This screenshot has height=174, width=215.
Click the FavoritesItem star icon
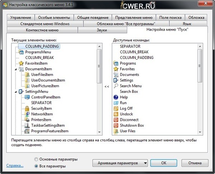click(x=21, y=63)
